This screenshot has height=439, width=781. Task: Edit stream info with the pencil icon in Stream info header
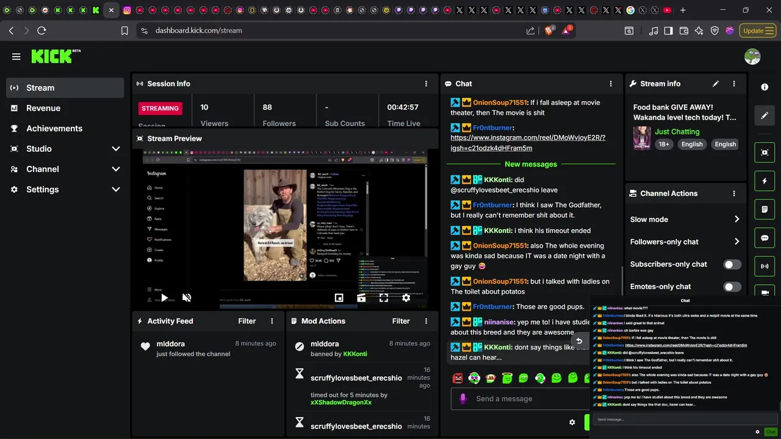(716, 84)
